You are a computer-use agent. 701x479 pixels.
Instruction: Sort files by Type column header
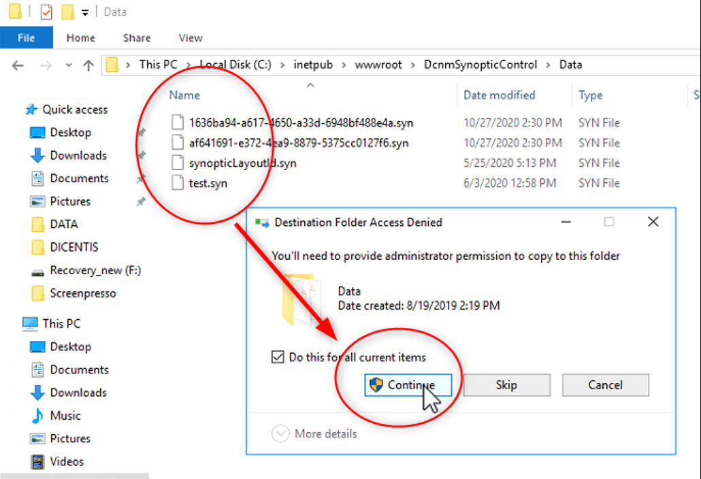(x=591, y=95)
